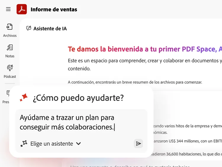
Task: Click the Asistente de IA chat icon
Action: coord(29,28)
